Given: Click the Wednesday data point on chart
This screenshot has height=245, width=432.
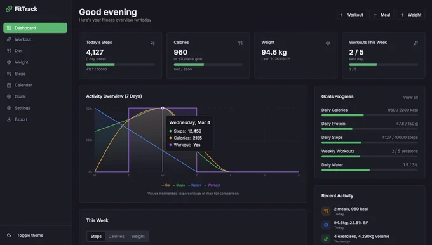Looking at the screenshot, I should 163,108.
